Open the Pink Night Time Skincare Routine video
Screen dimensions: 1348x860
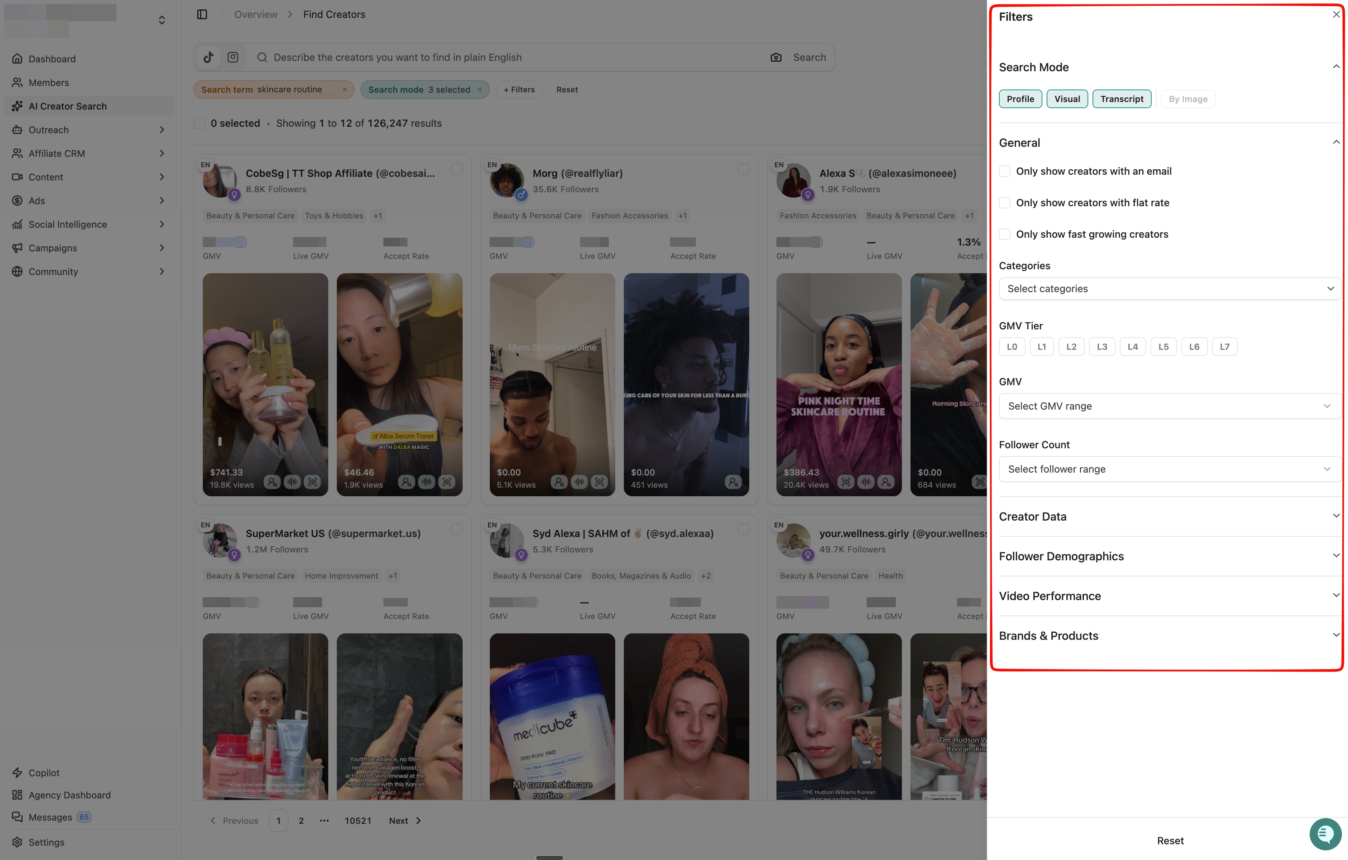click(x=838, y=385)
